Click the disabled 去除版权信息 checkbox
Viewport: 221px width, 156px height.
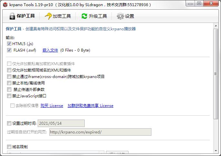pyautogui.click(x=12, y=105)
